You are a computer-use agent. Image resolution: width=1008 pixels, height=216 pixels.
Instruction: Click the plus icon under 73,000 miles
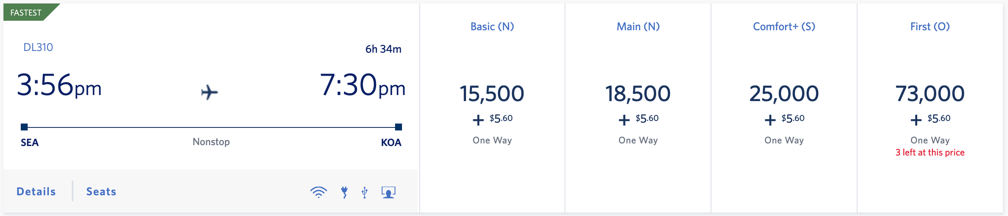pos(916,120)
